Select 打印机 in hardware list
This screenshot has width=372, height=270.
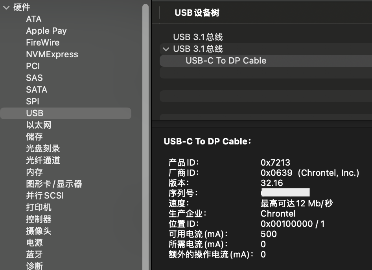pyautogui.click(x=39, y=207)
